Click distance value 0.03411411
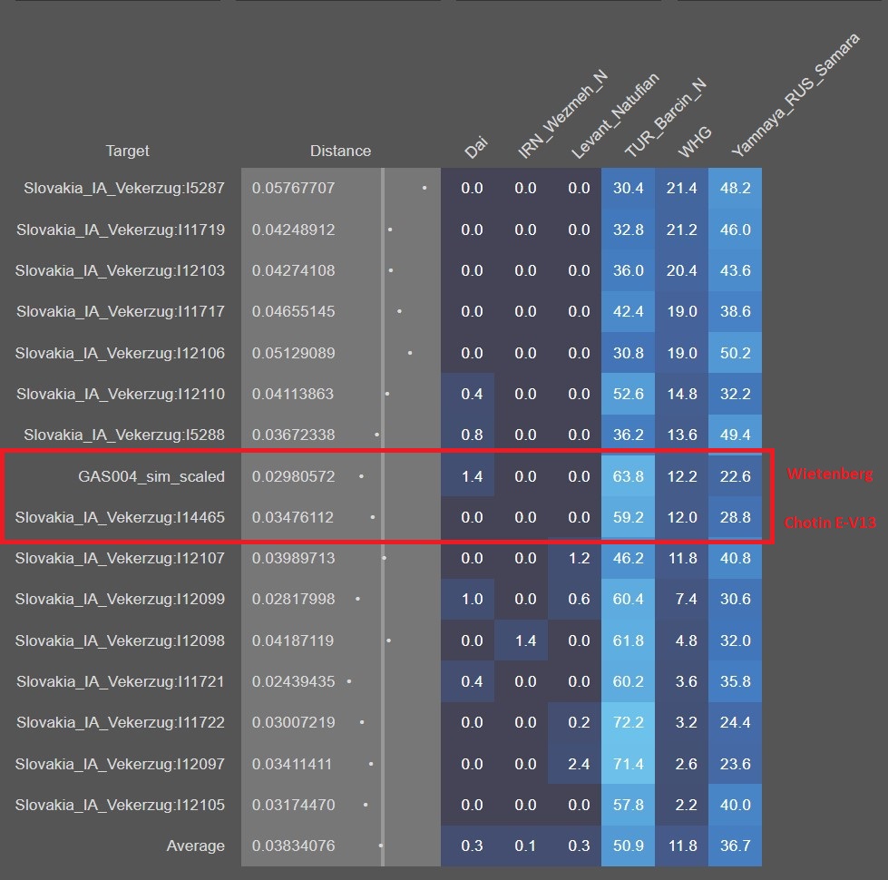 pos(292,765)
